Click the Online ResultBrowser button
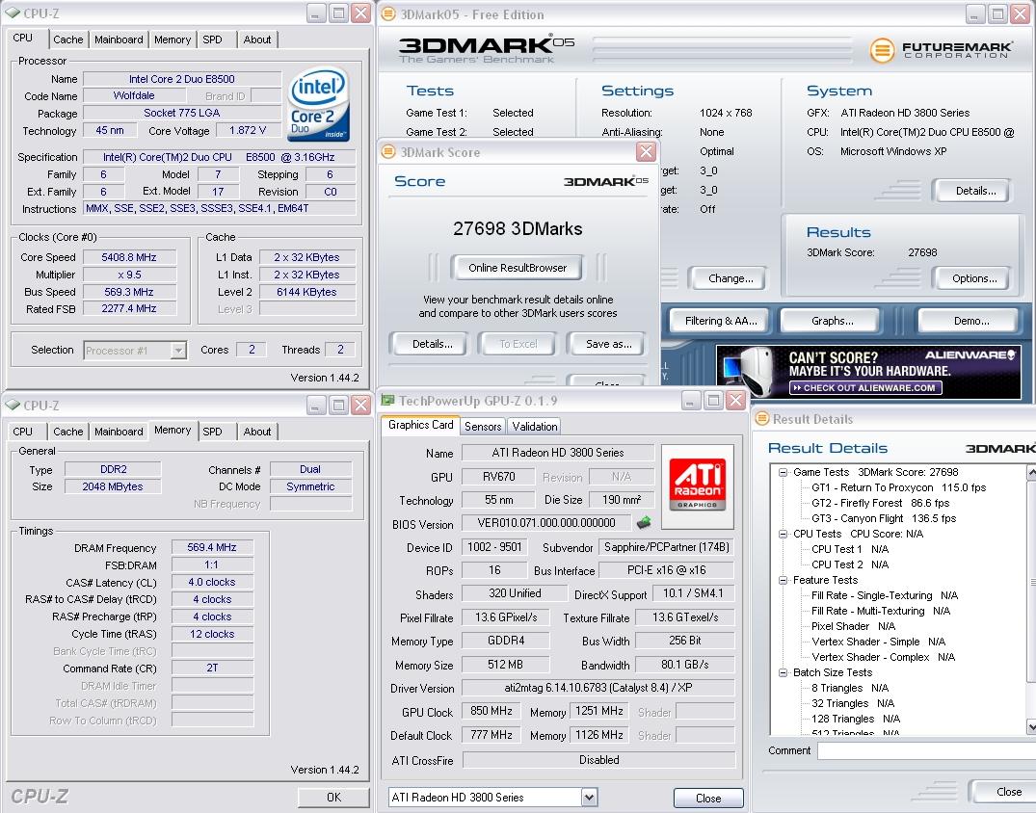 point(518,268)
